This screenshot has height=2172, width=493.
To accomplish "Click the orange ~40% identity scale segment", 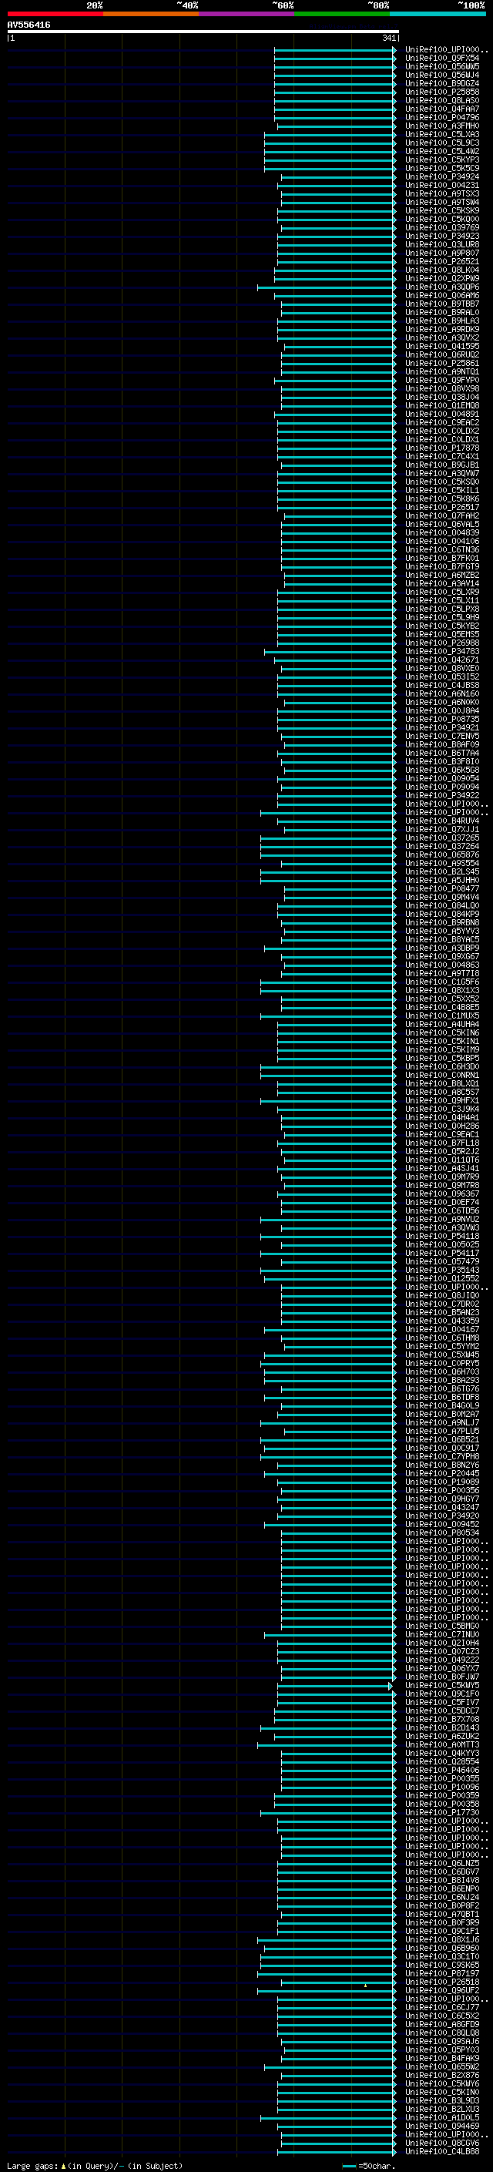I will click(151, 14).
